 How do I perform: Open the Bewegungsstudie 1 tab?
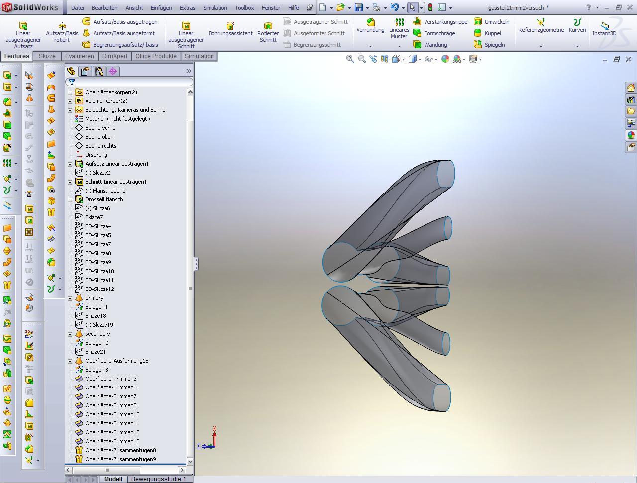[158, 479]
